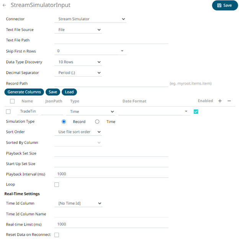The height and width of the screenshot is (240, 239).
Task: Click the back arrow beside StreamSimulatorInput
Action: click(x=5, y=6)
